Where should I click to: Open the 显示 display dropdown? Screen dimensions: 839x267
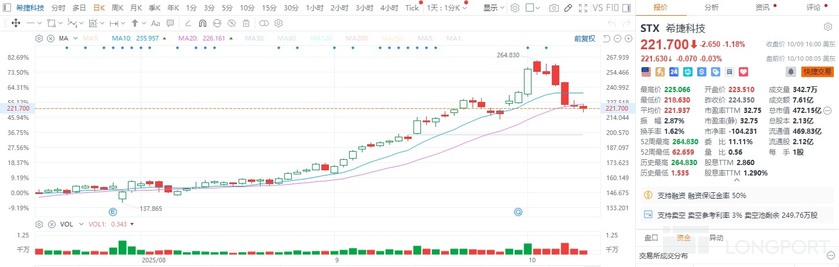(493, 8)
